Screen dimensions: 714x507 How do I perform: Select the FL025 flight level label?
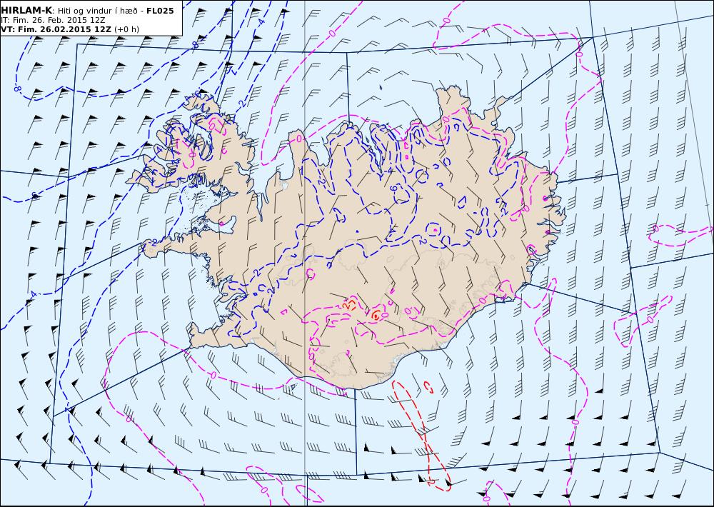point(160,11)
